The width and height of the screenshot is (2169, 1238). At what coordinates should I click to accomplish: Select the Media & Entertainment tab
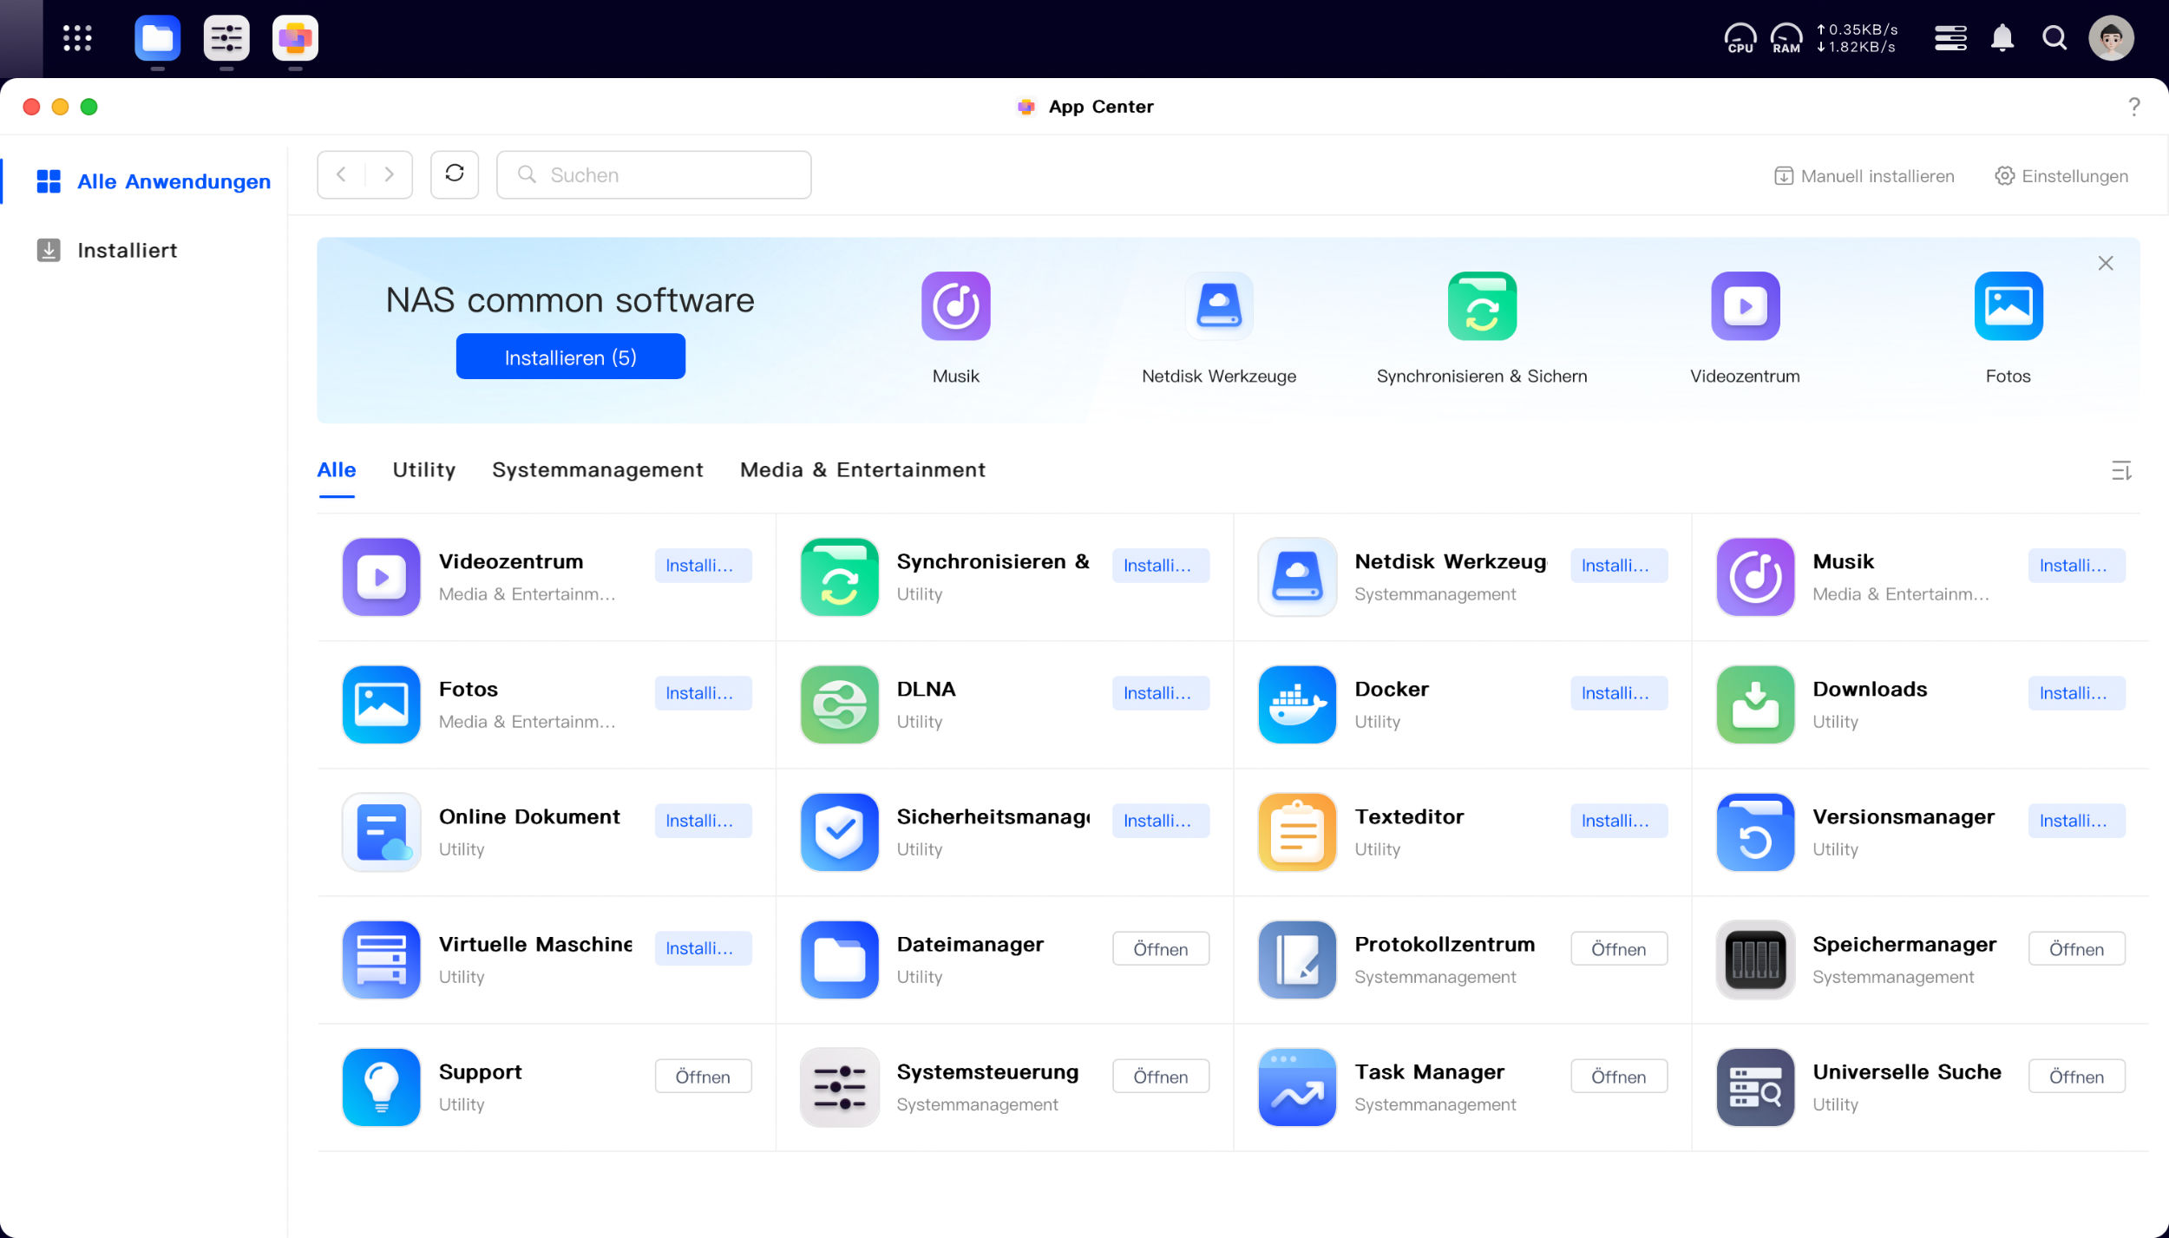[862, 469]
